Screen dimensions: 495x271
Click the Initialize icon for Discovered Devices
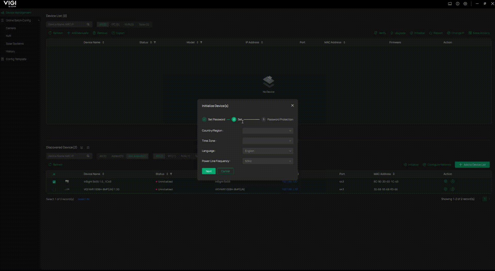(411, 164)
